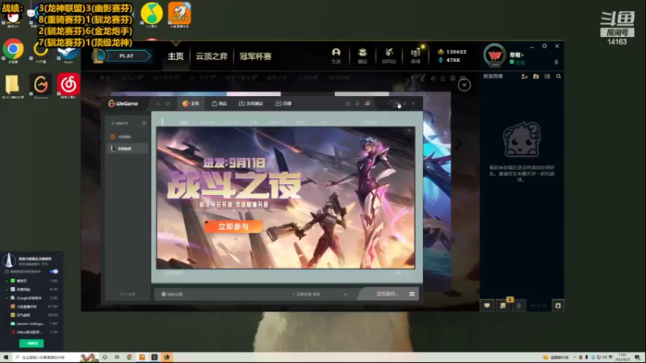The height and width of the screenshot is (363, 646).
Task: Open the collection icon in League client
Action: (x=363, y=56)
